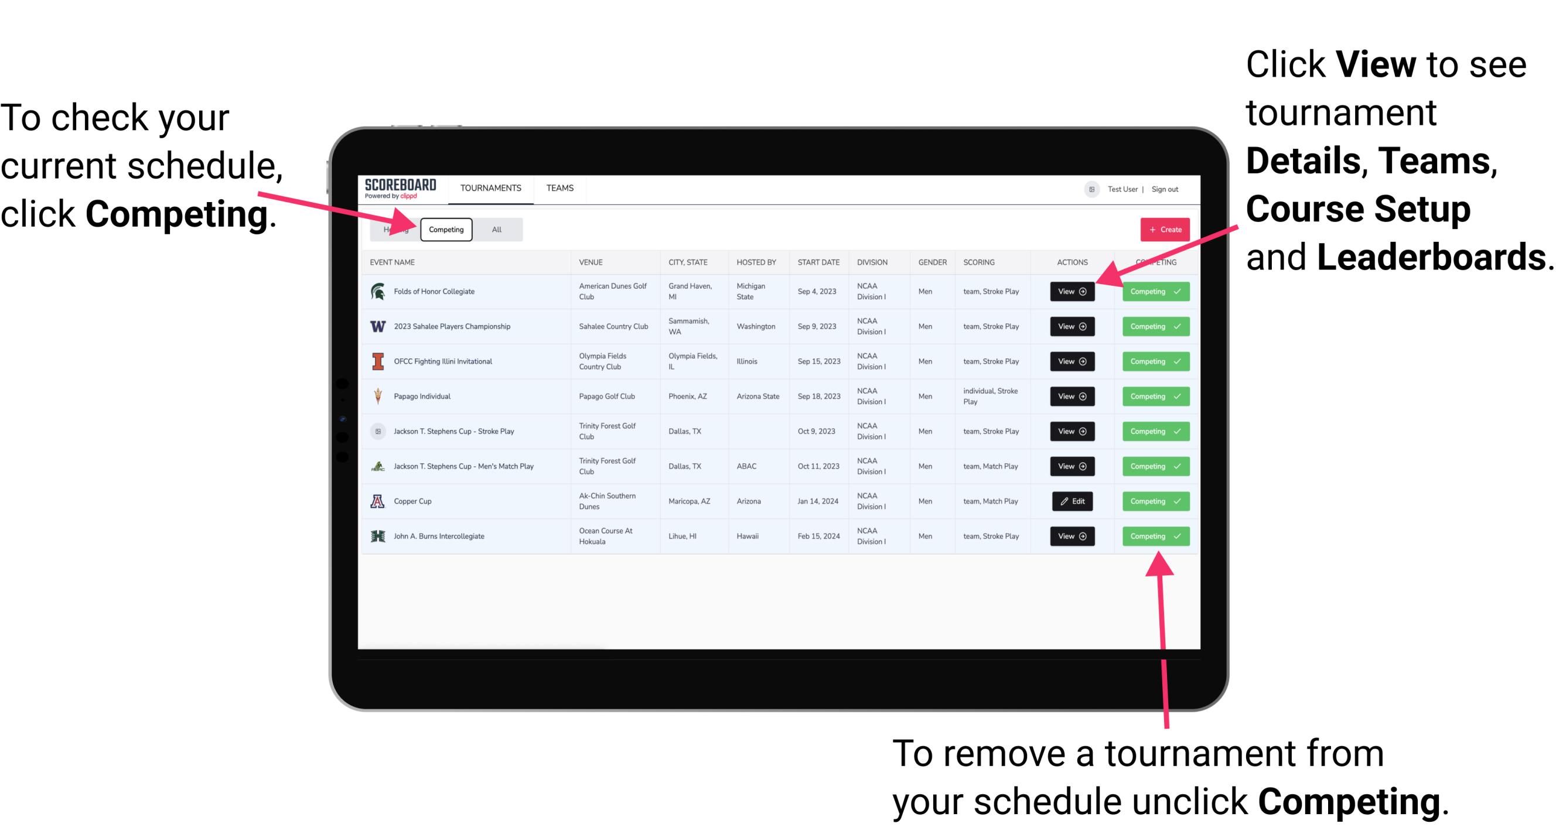Click the + Create button
This screenshot has height=837, width=1556.
1162,229
